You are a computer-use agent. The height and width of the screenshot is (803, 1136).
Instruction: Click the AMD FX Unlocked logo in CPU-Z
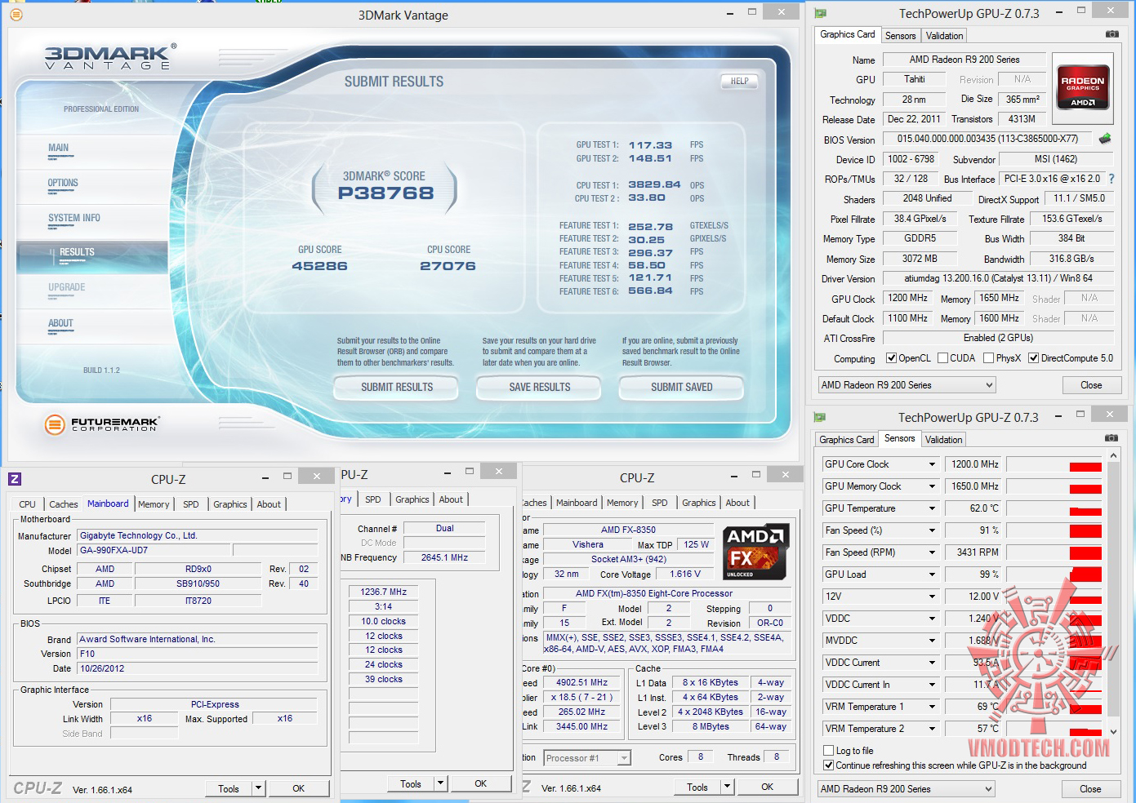(756, 552)
